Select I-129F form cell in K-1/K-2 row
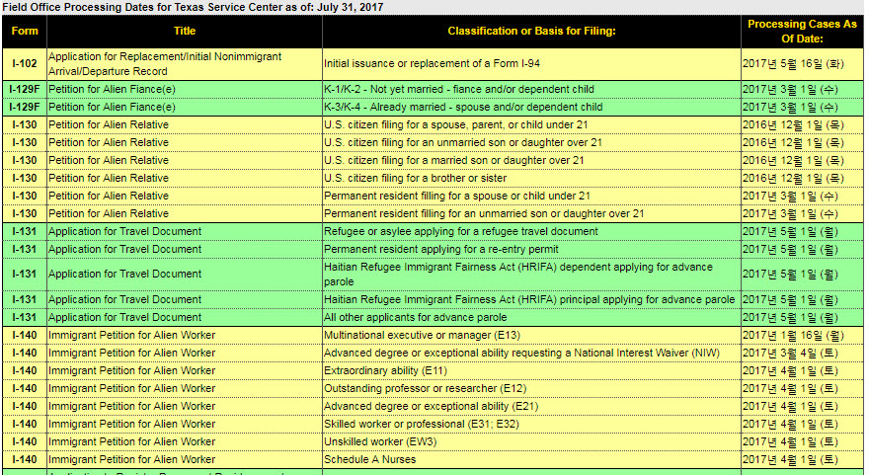 [25, 89]
